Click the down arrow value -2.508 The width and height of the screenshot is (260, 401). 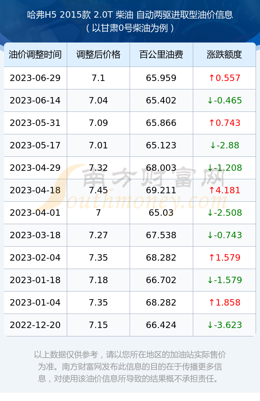pyautogui.click(x=224, y=213)
